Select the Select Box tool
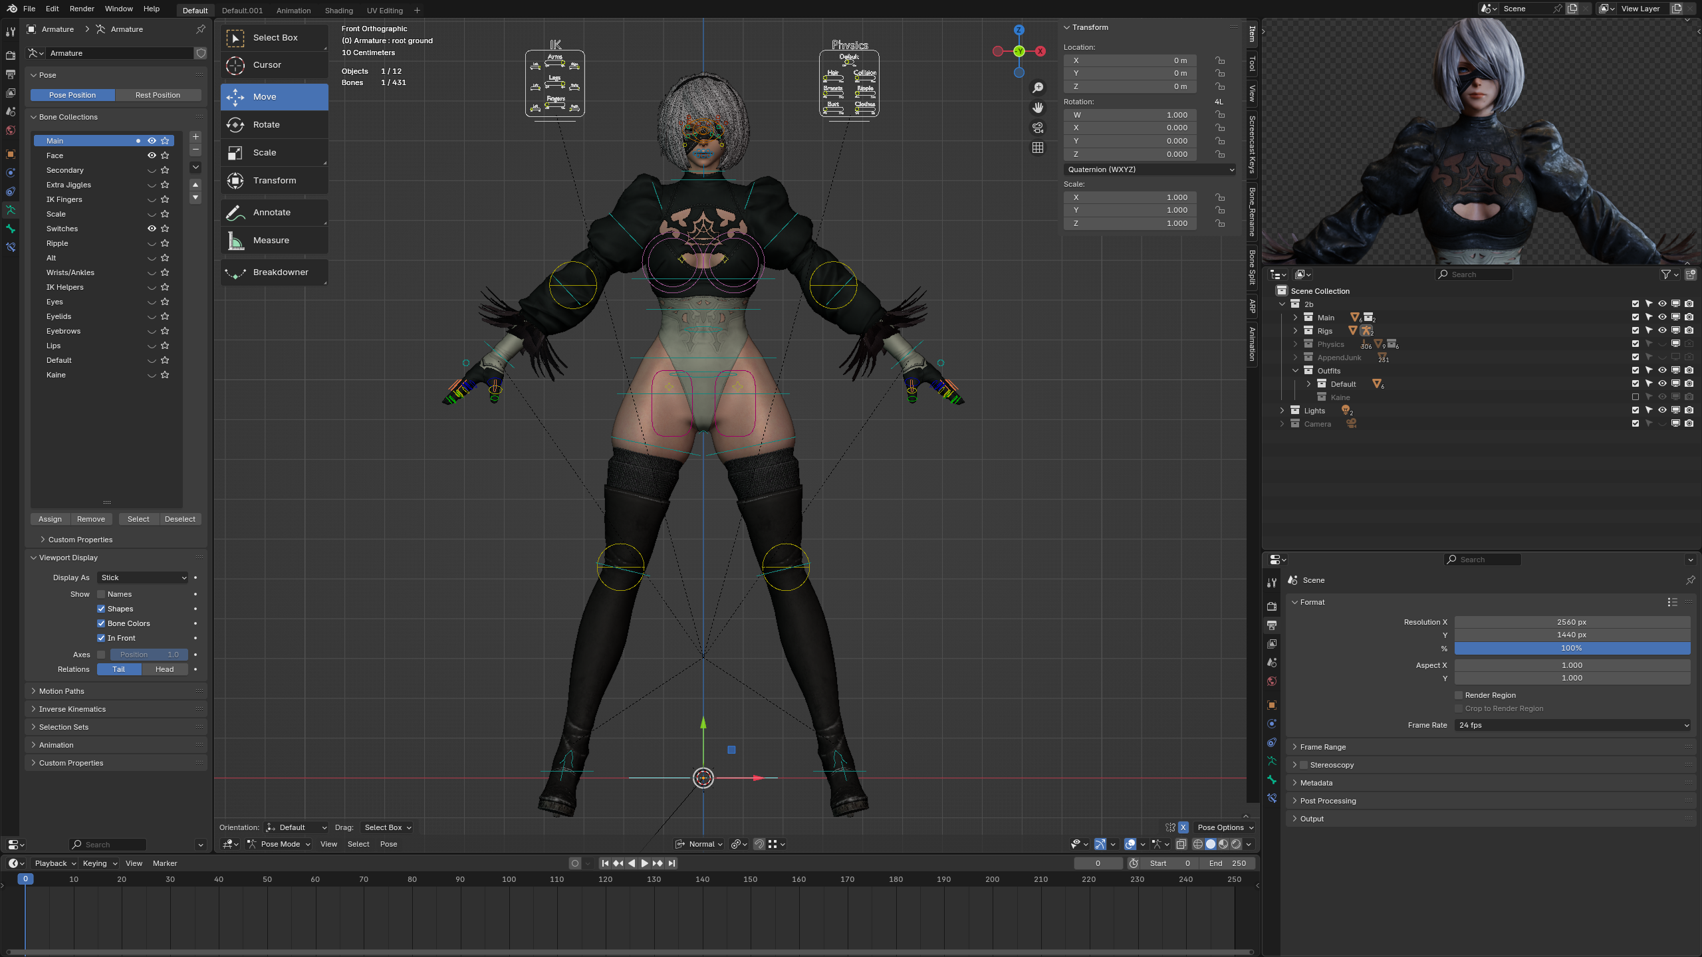 pos(274,38)
